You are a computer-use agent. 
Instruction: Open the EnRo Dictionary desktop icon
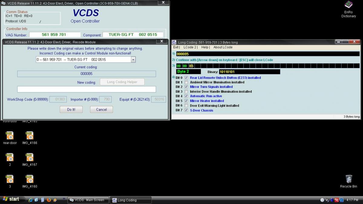pos(348,9)
